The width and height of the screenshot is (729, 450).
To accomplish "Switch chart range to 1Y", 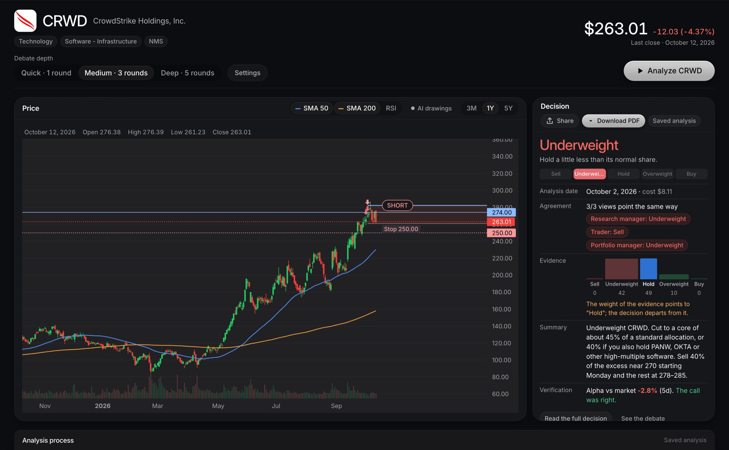I will [x=490, y=108].
